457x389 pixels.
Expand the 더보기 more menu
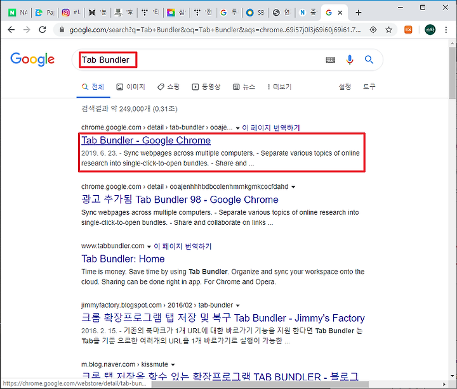(x=279, y=87)
